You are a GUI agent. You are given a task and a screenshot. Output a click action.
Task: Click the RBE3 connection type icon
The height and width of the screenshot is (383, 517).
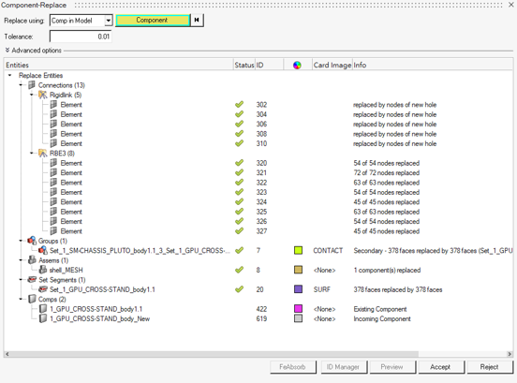(x=42, y=154)
